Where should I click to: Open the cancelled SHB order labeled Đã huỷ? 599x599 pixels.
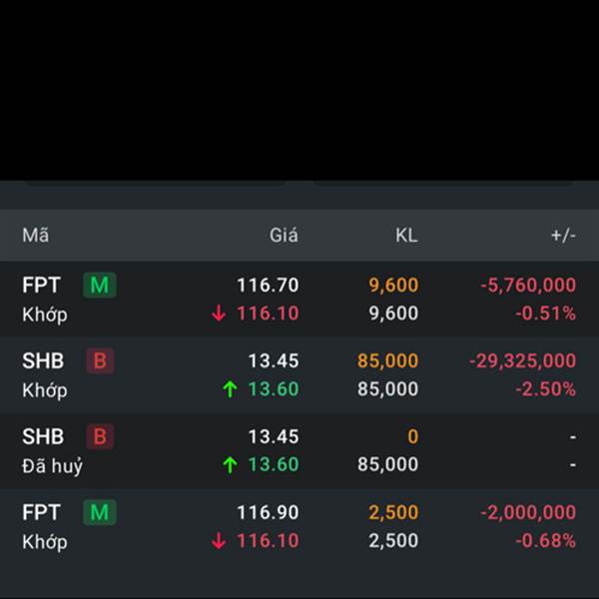(x=299, y=450)
